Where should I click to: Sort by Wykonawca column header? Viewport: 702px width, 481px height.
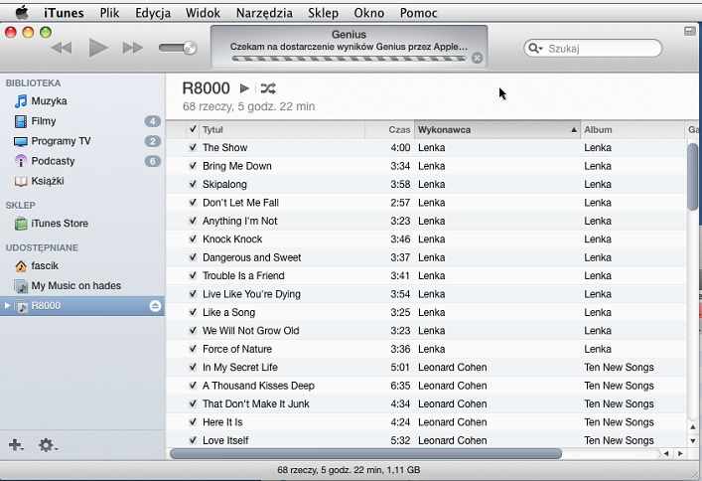pyautogui.click(x=496, y=129)
